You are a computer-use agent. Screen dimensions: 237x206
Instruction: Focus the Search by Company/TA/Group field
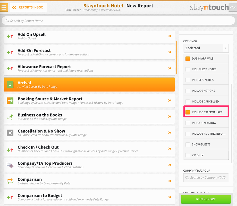206,178
